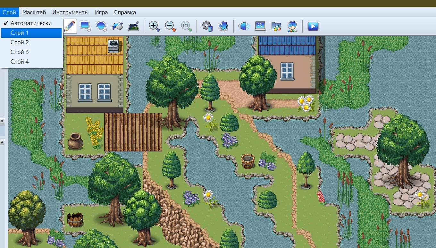Select the Rectangle drawing tool
The image size is (436, 248).
point(85,26)
